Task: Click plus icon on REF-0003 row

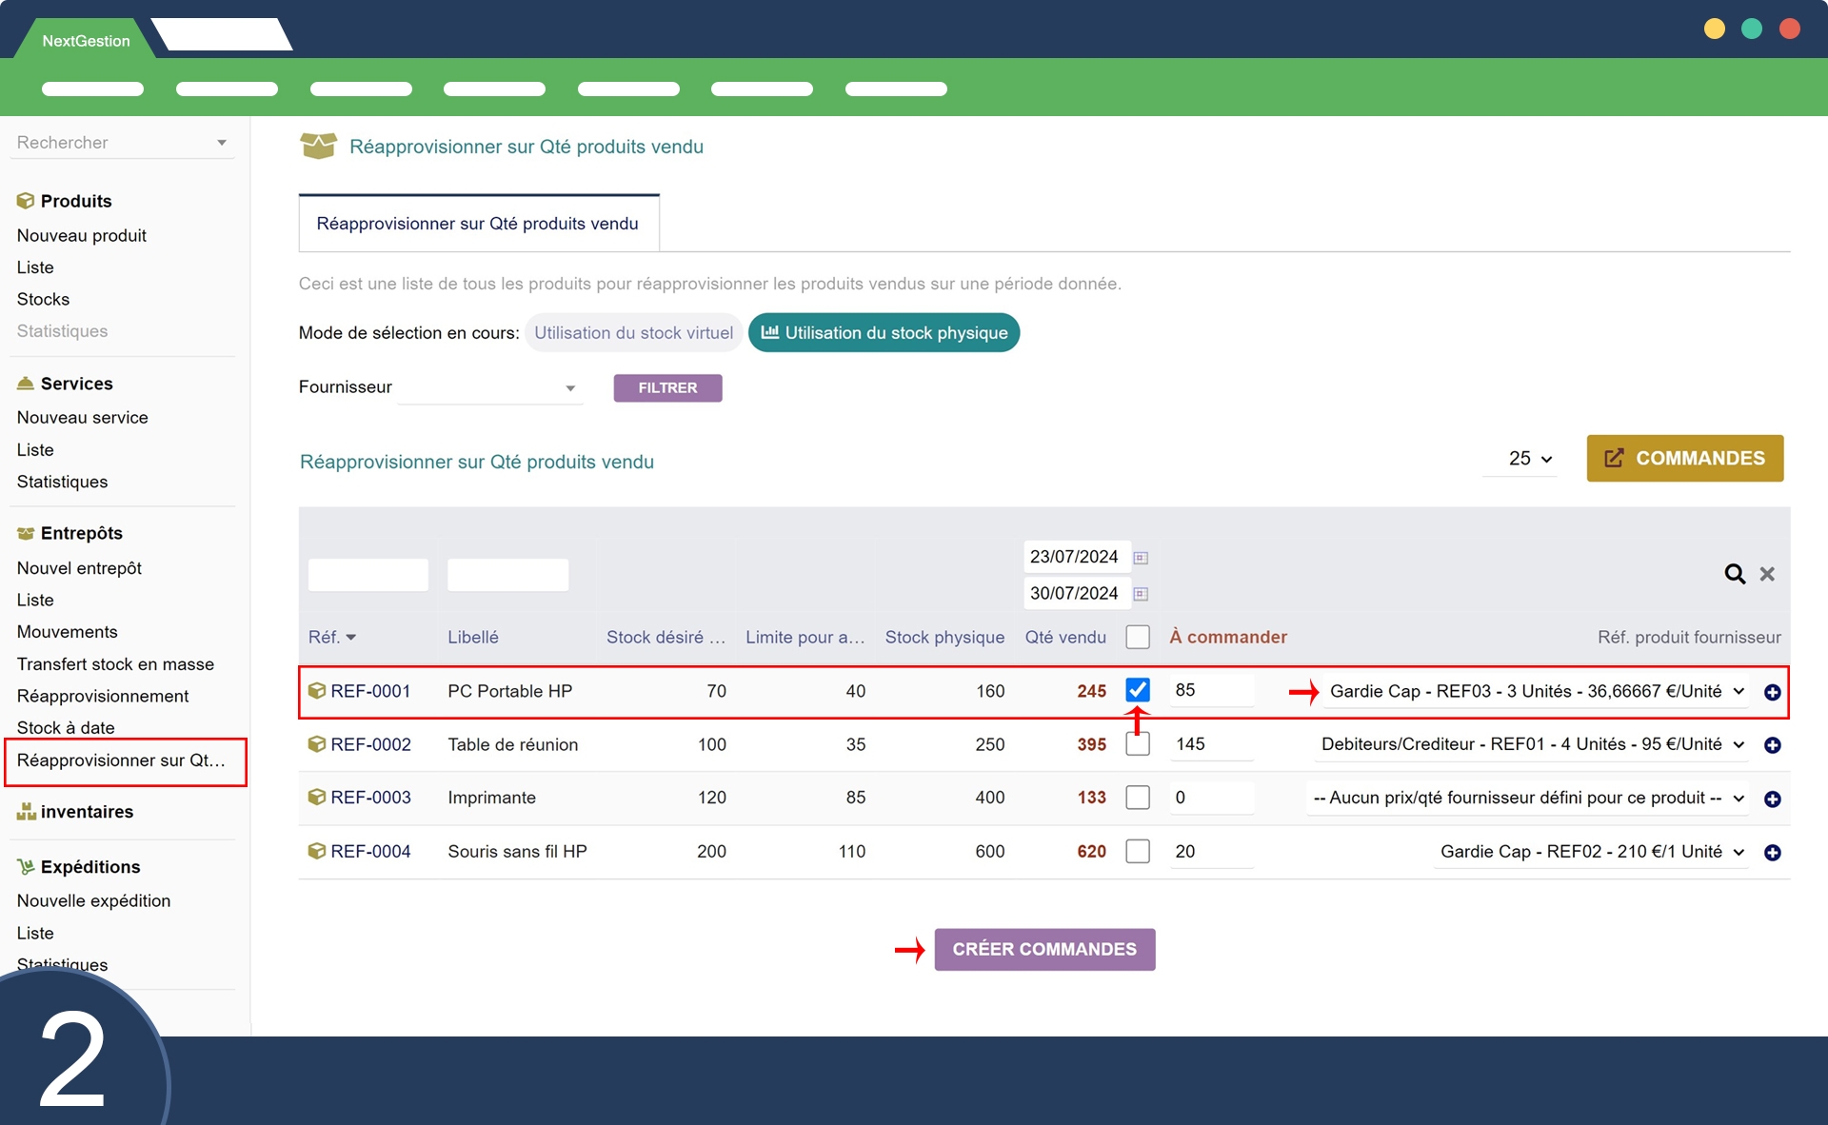Action: pyautogui.click(x=1772, y=799)
